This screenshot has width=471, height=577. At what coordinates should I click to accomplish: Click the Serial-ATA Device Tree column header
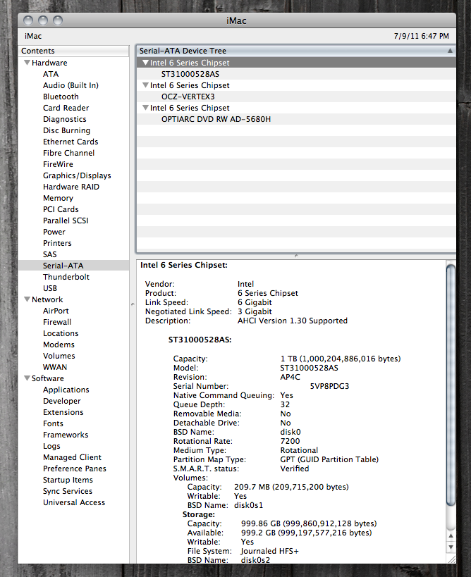point(295,51)
